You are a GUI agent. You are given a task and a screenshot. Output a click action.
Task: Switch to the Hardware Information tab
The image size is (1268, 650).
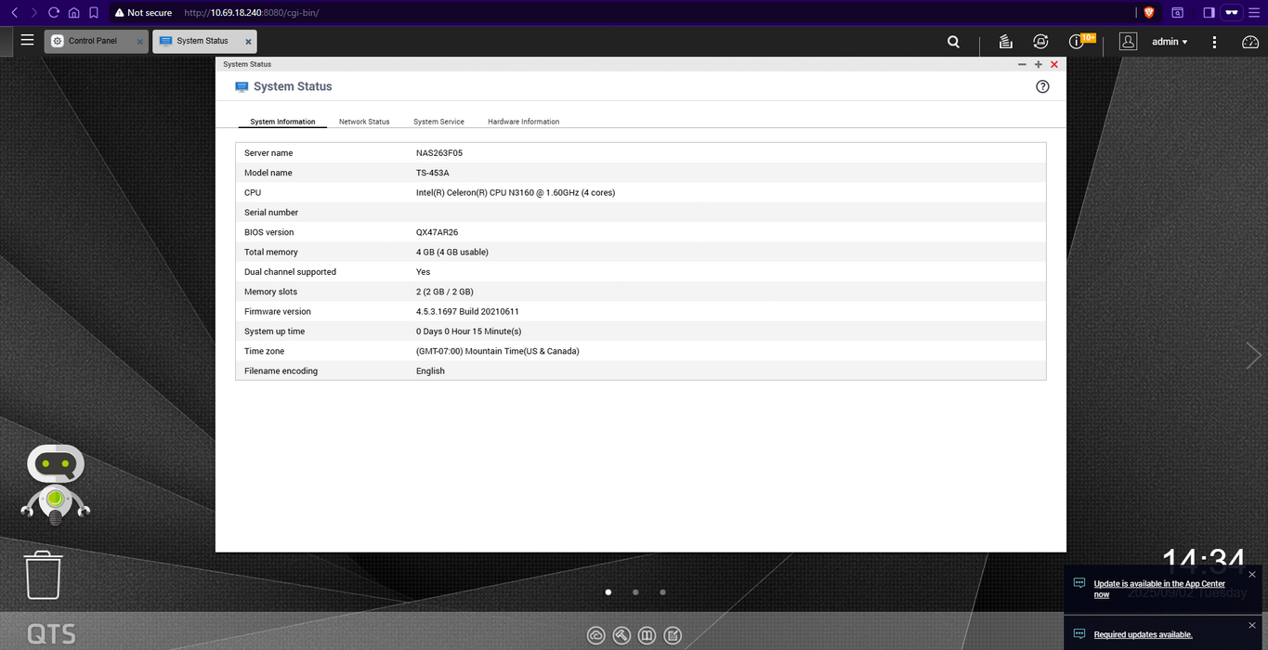click(523, 122)
